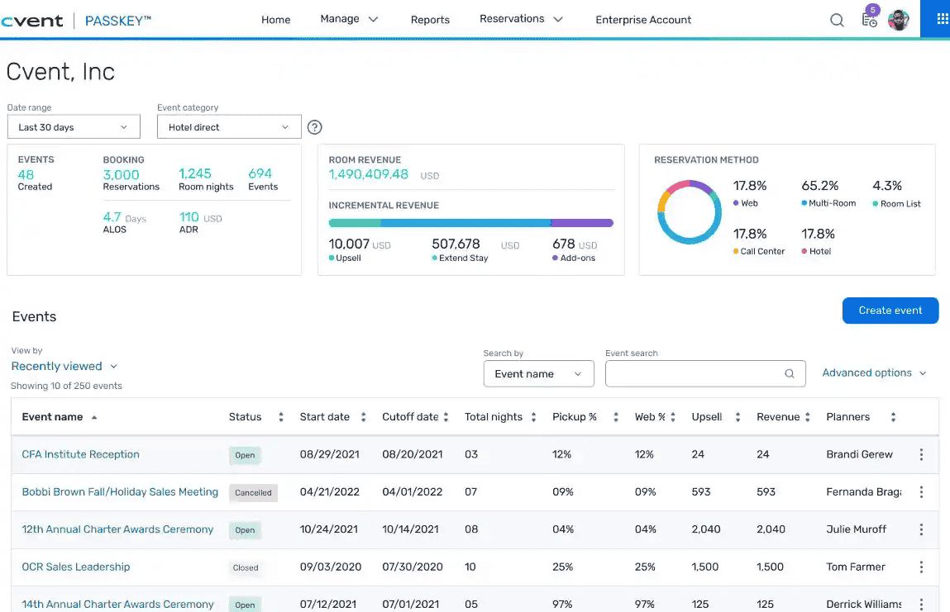Open the app switcher grid icon
950x612 pixels.
coord(942,19)
